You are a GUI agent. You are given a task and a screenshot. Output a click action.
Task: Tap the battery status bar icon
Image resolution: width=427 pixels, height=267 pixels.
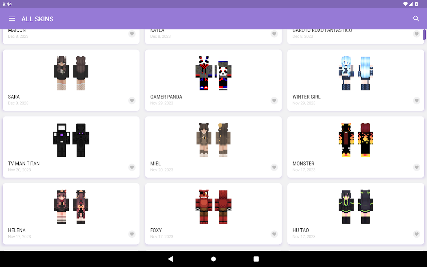(x=416, y=4)
